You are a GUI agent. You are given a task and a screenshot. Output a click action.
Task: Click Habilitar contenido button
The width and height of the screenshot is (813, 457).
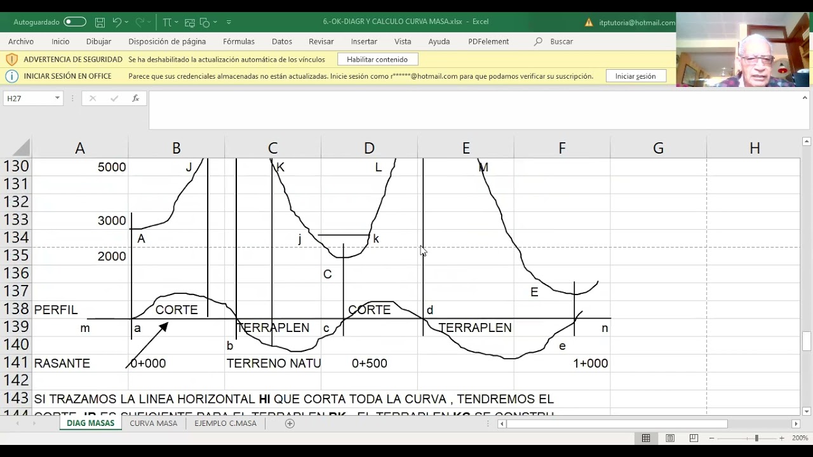(377, 59)
